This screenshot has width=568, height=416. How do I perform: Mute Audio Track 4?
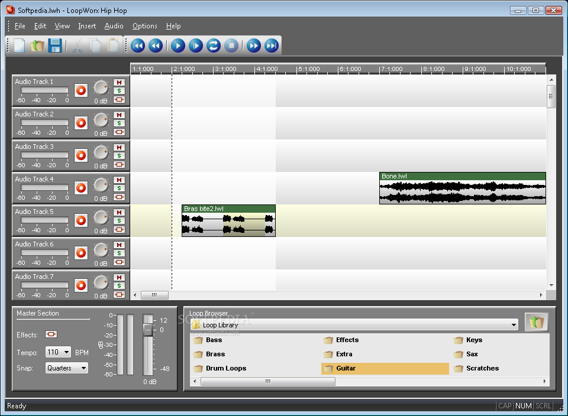[x=119, y=180]
